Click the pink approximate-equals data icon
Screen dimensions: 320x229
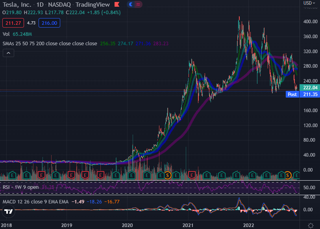pyautogui.click(x=138, y=4)
